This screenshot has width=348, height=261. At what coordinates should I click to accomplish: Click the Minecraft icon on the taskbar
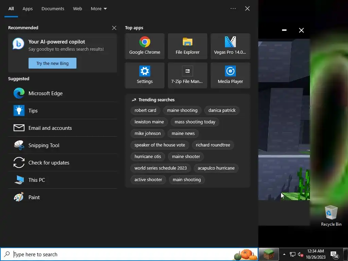point(268,254)
